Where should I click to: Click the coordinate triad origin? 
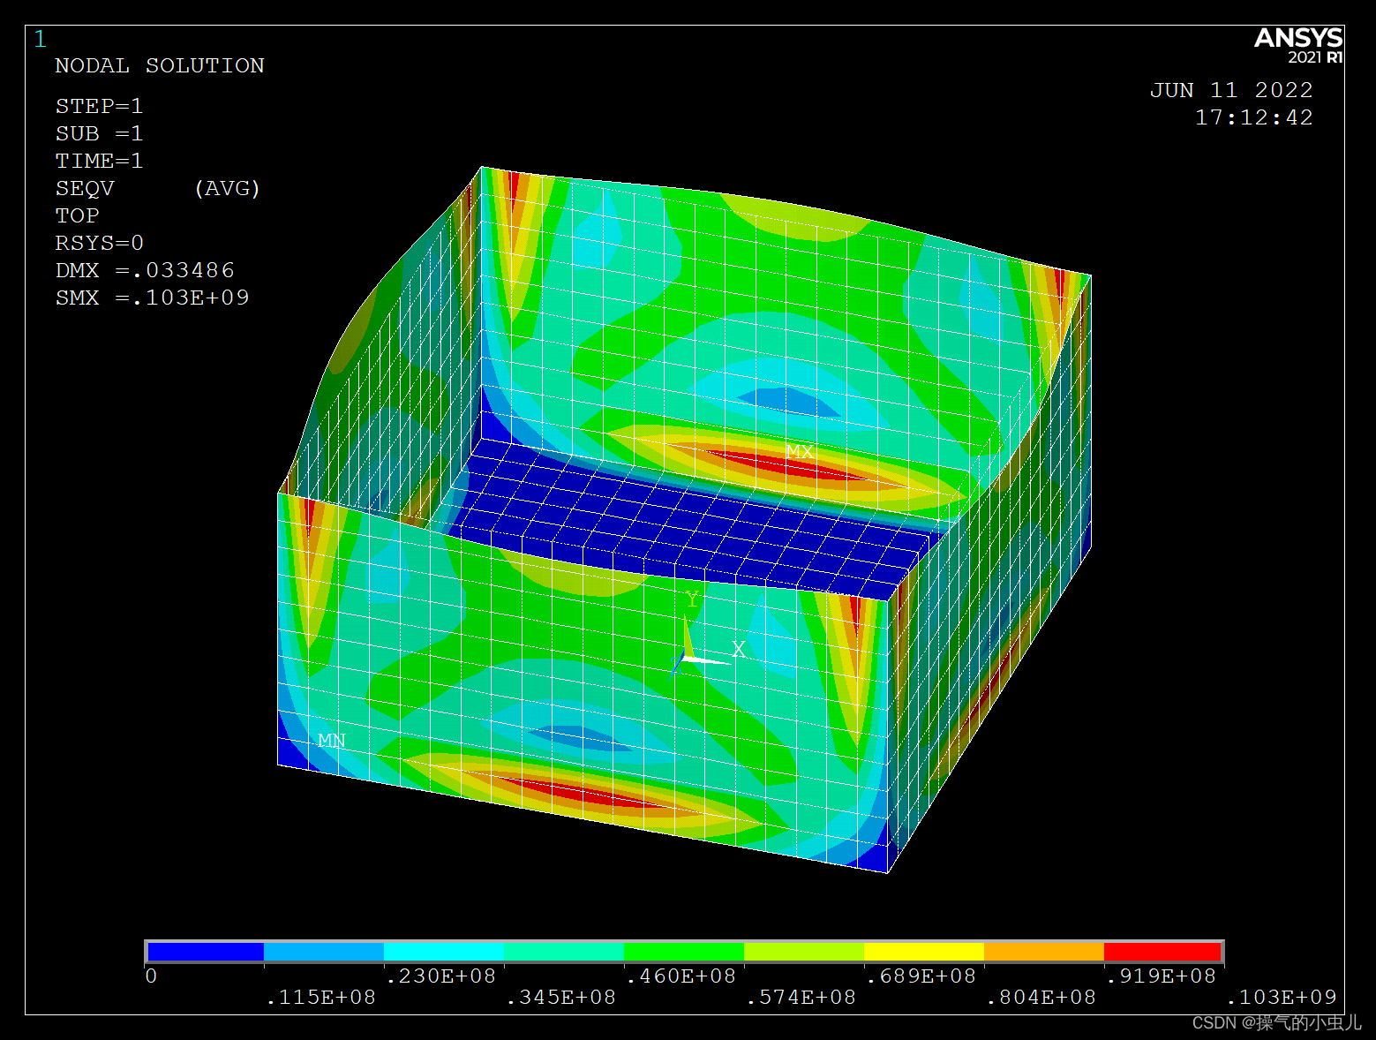(x=688, y=658)
